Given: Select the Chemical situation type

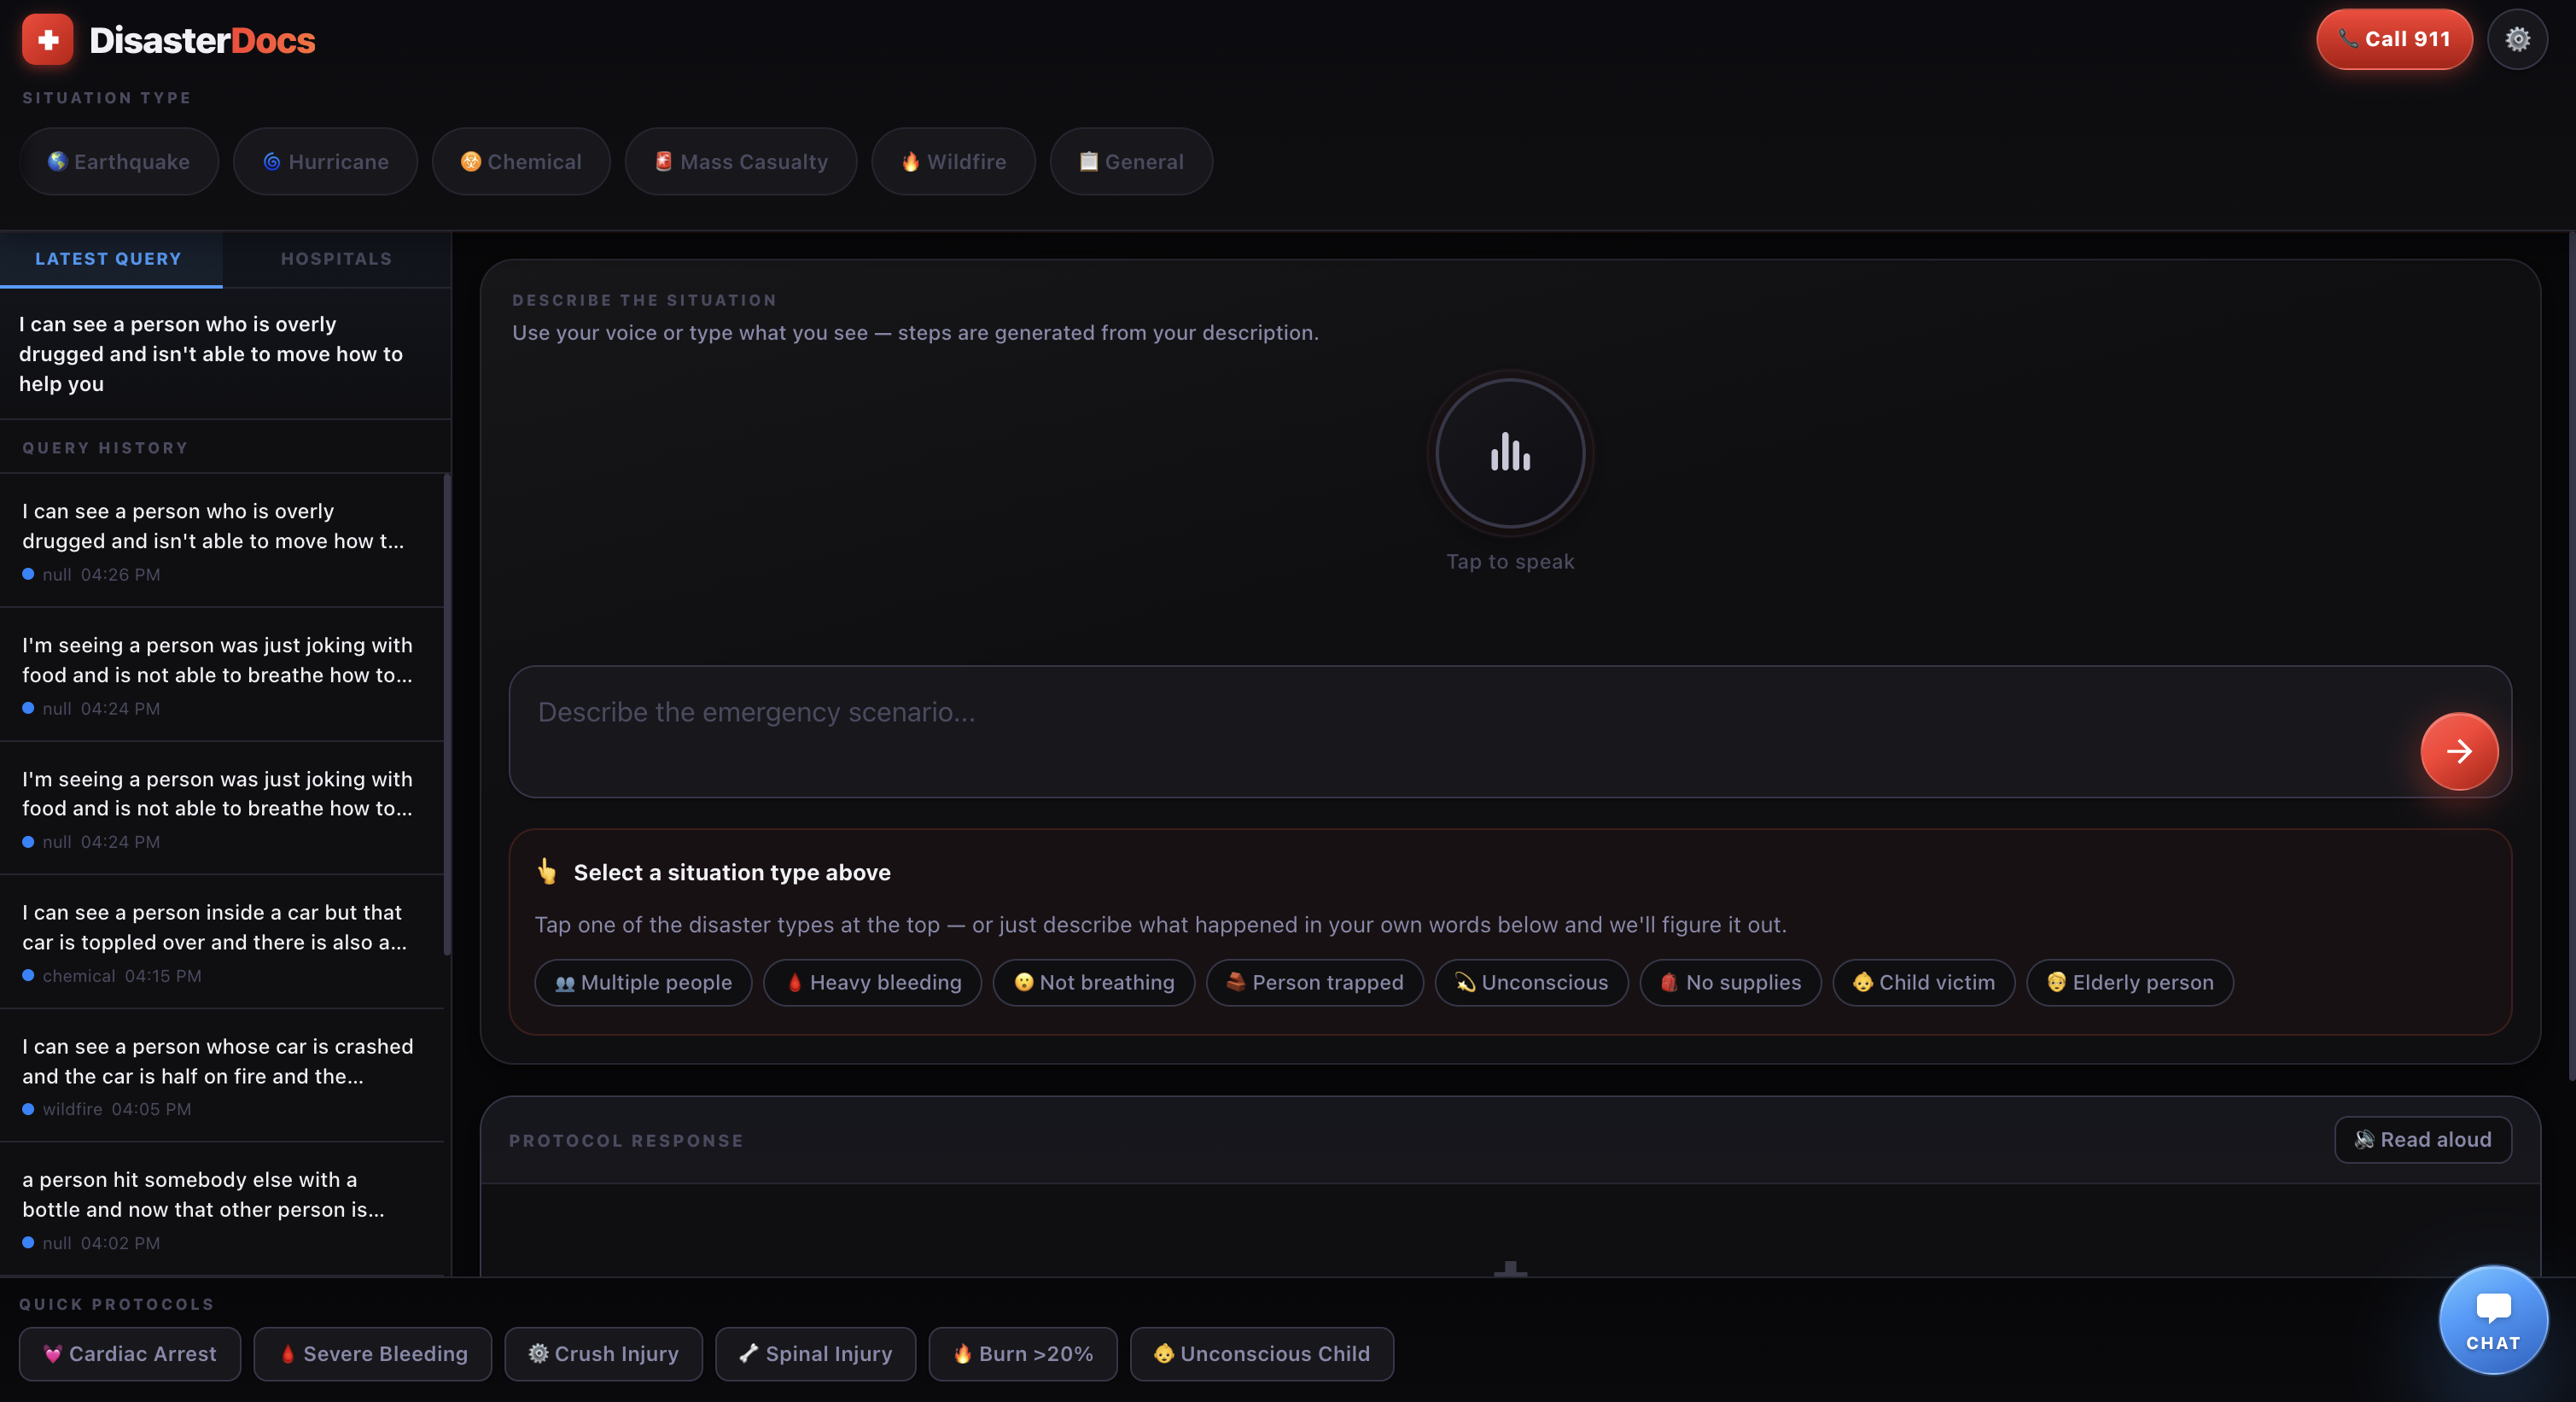Looking at the screenshot, I should coord(520,162).
